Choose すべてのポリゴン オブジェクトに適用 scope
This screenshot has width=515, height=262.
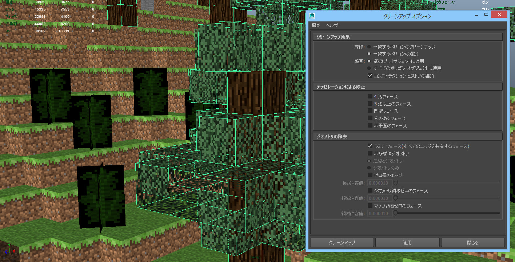[369, 68]
